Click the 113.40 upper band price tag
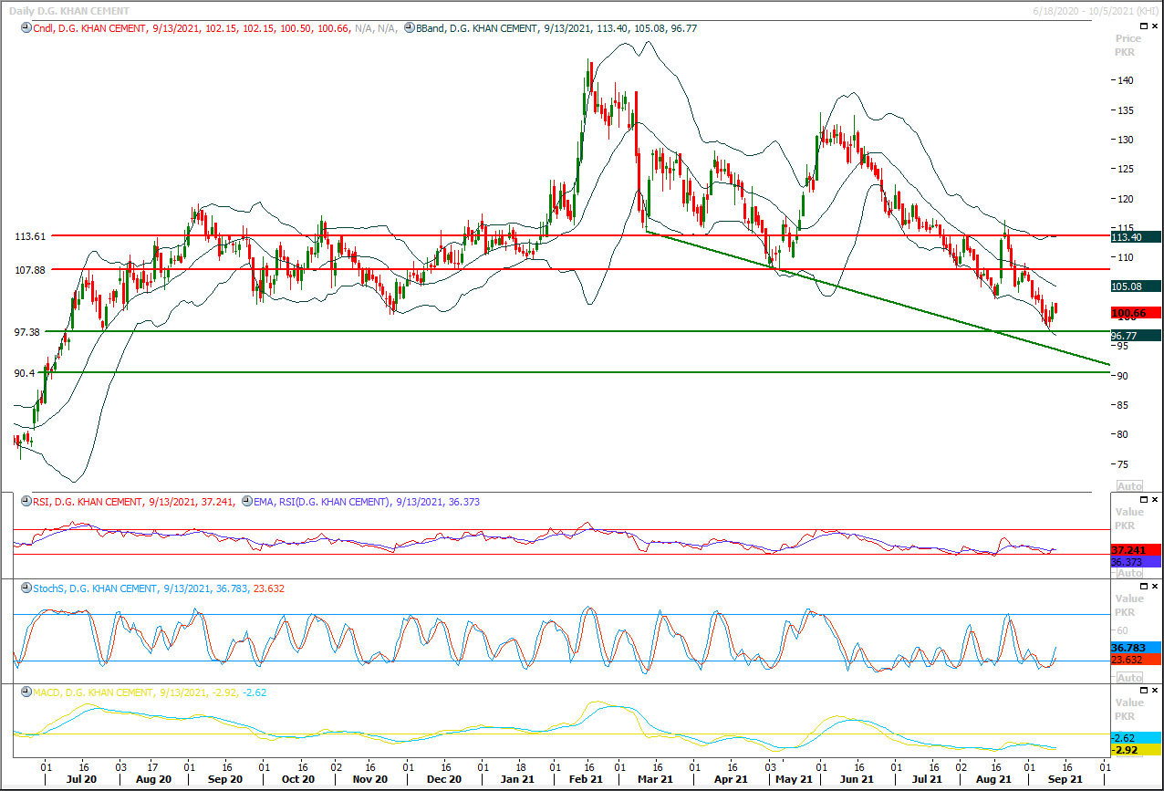 (x=1136, y=236)
